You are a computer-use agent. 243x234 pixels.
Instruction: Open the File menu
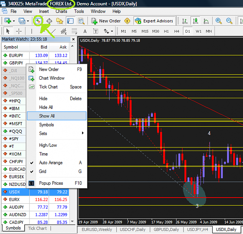click(x=13, y=11)
